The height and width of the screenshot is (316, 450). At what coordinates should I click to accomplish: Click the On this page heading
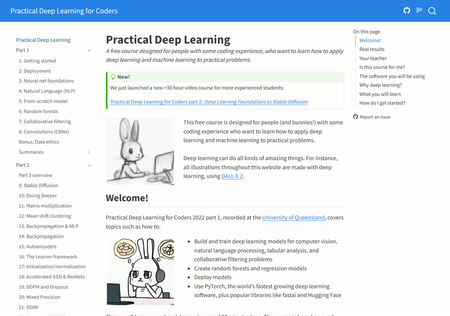(367, 32)
